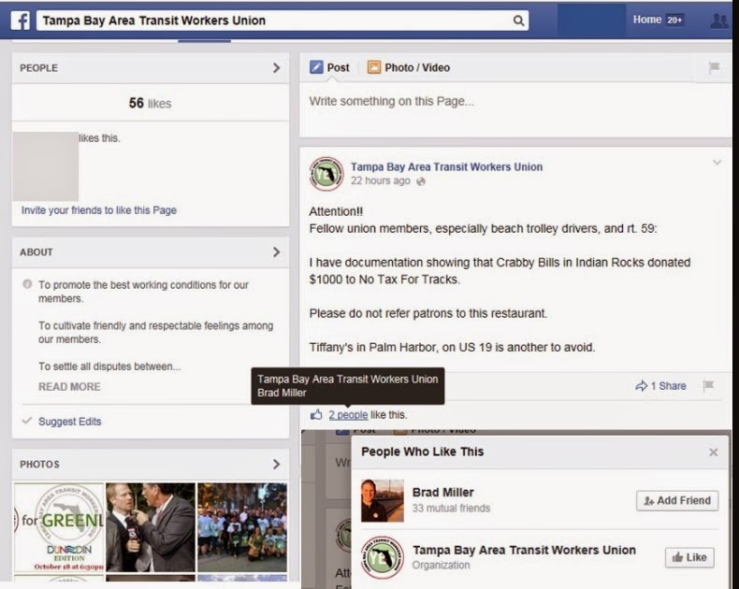The image size is (739, 589).
Task: Open the group crowd photo
Action: [x=242, y=527]
